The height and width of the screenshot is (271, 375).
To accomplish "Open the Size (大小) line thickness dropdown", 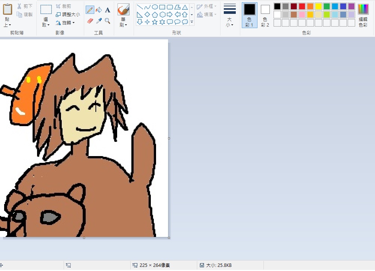I will point(229,15).
